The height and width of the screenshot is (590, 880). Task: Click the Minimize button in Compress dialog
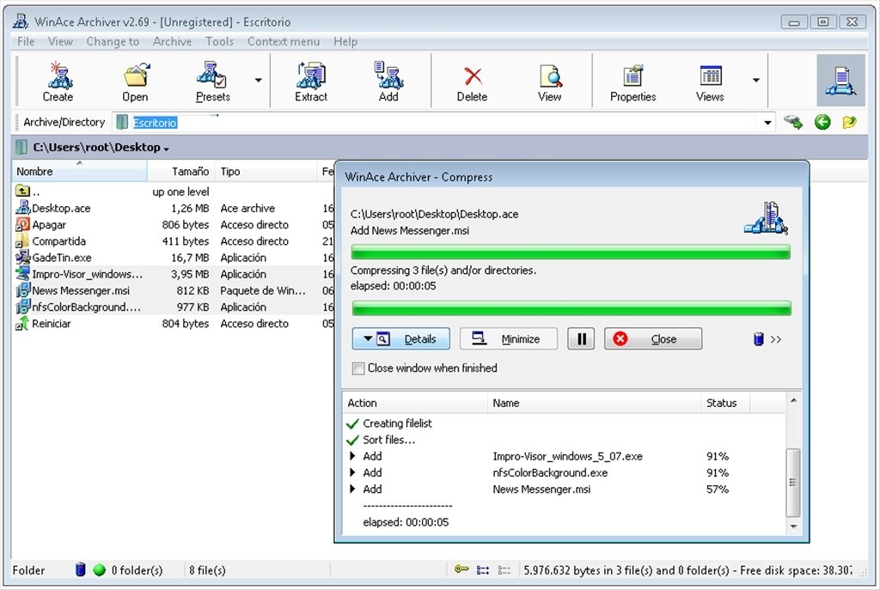(x=509, y=338)
